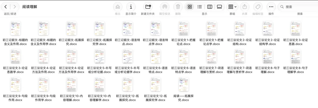The width and height of the screenshot is (318, 108).
Task: Click the share (共享) icon
Action: [x=245, y=7]
